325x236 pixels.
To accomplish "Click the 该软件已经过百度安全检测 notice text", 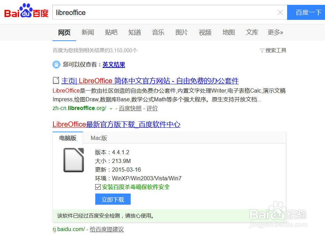I will pyautogui.click(x=106, y=216).
